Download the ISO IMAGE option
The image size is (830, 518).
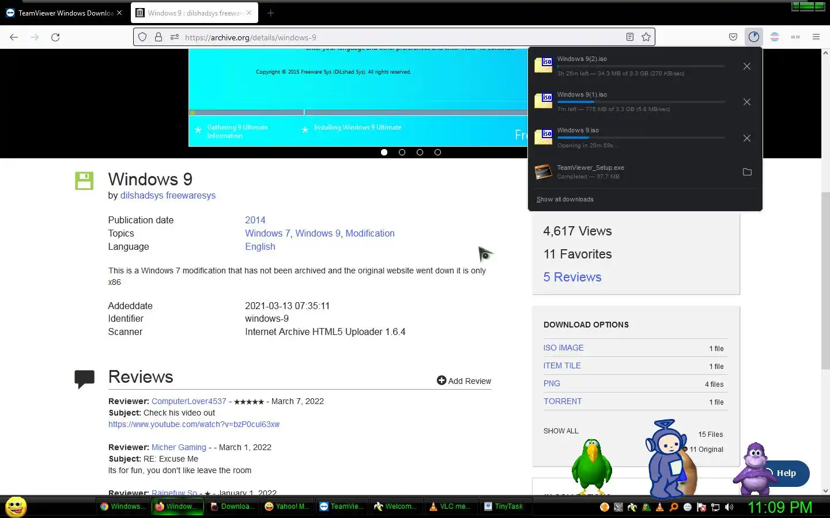coord(564,348)
